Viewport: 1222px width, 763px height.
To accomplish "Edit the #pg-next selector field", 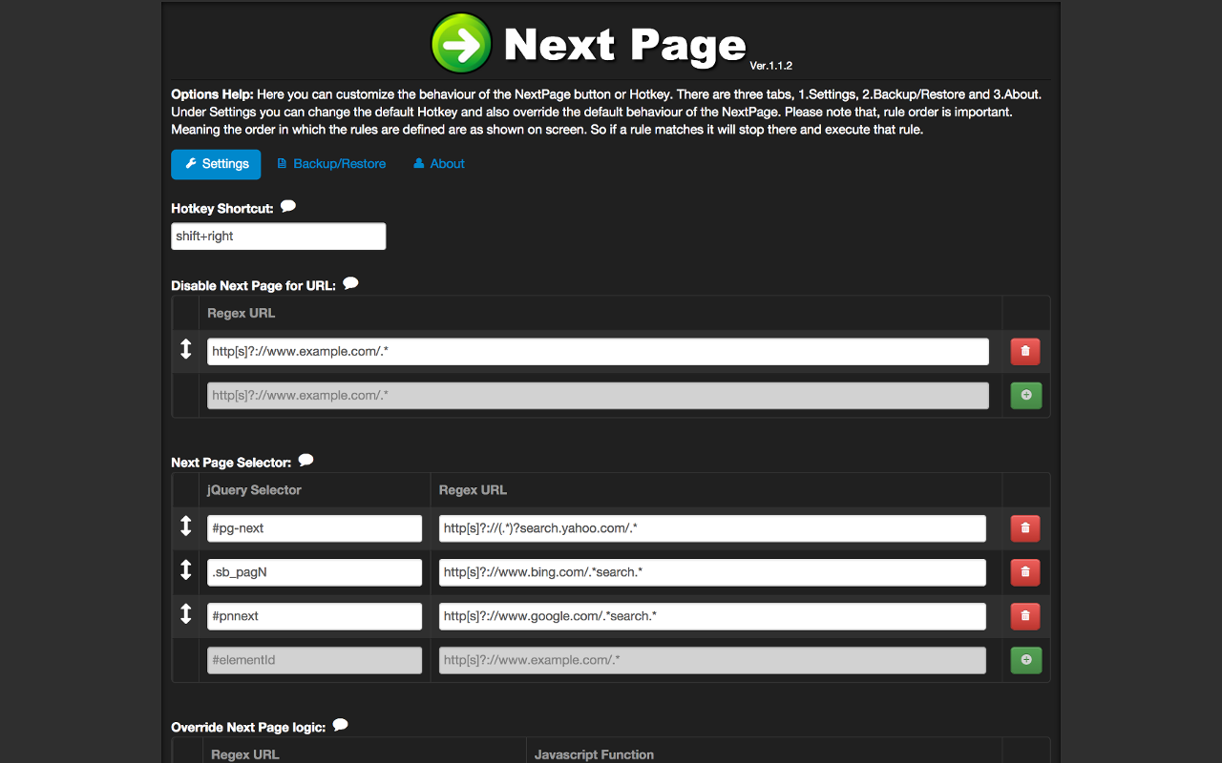I will 314,528.
